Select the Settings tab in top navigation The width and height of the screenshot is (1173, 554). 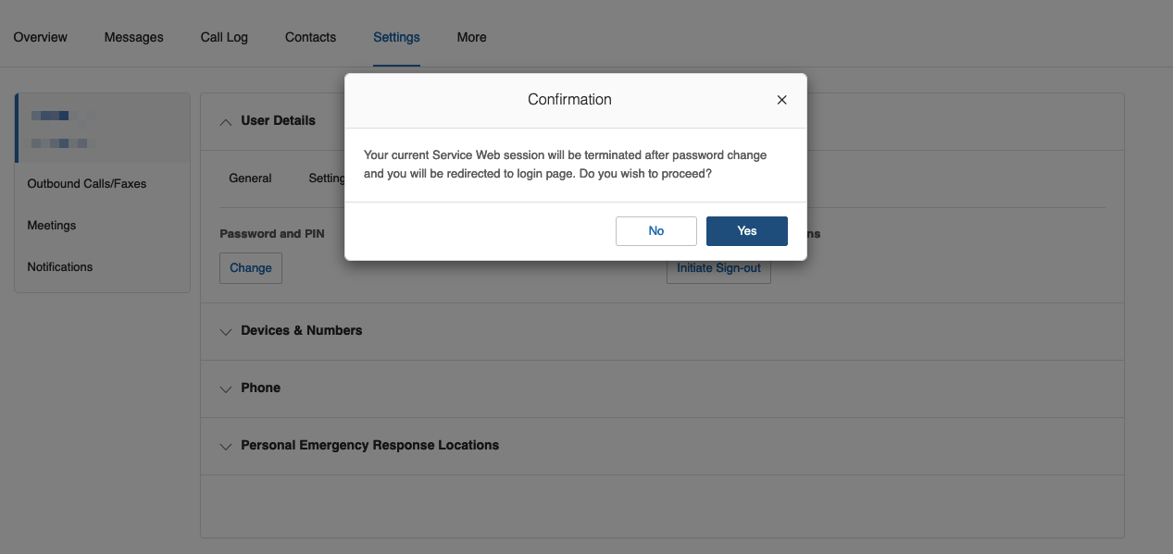point(396,38)
